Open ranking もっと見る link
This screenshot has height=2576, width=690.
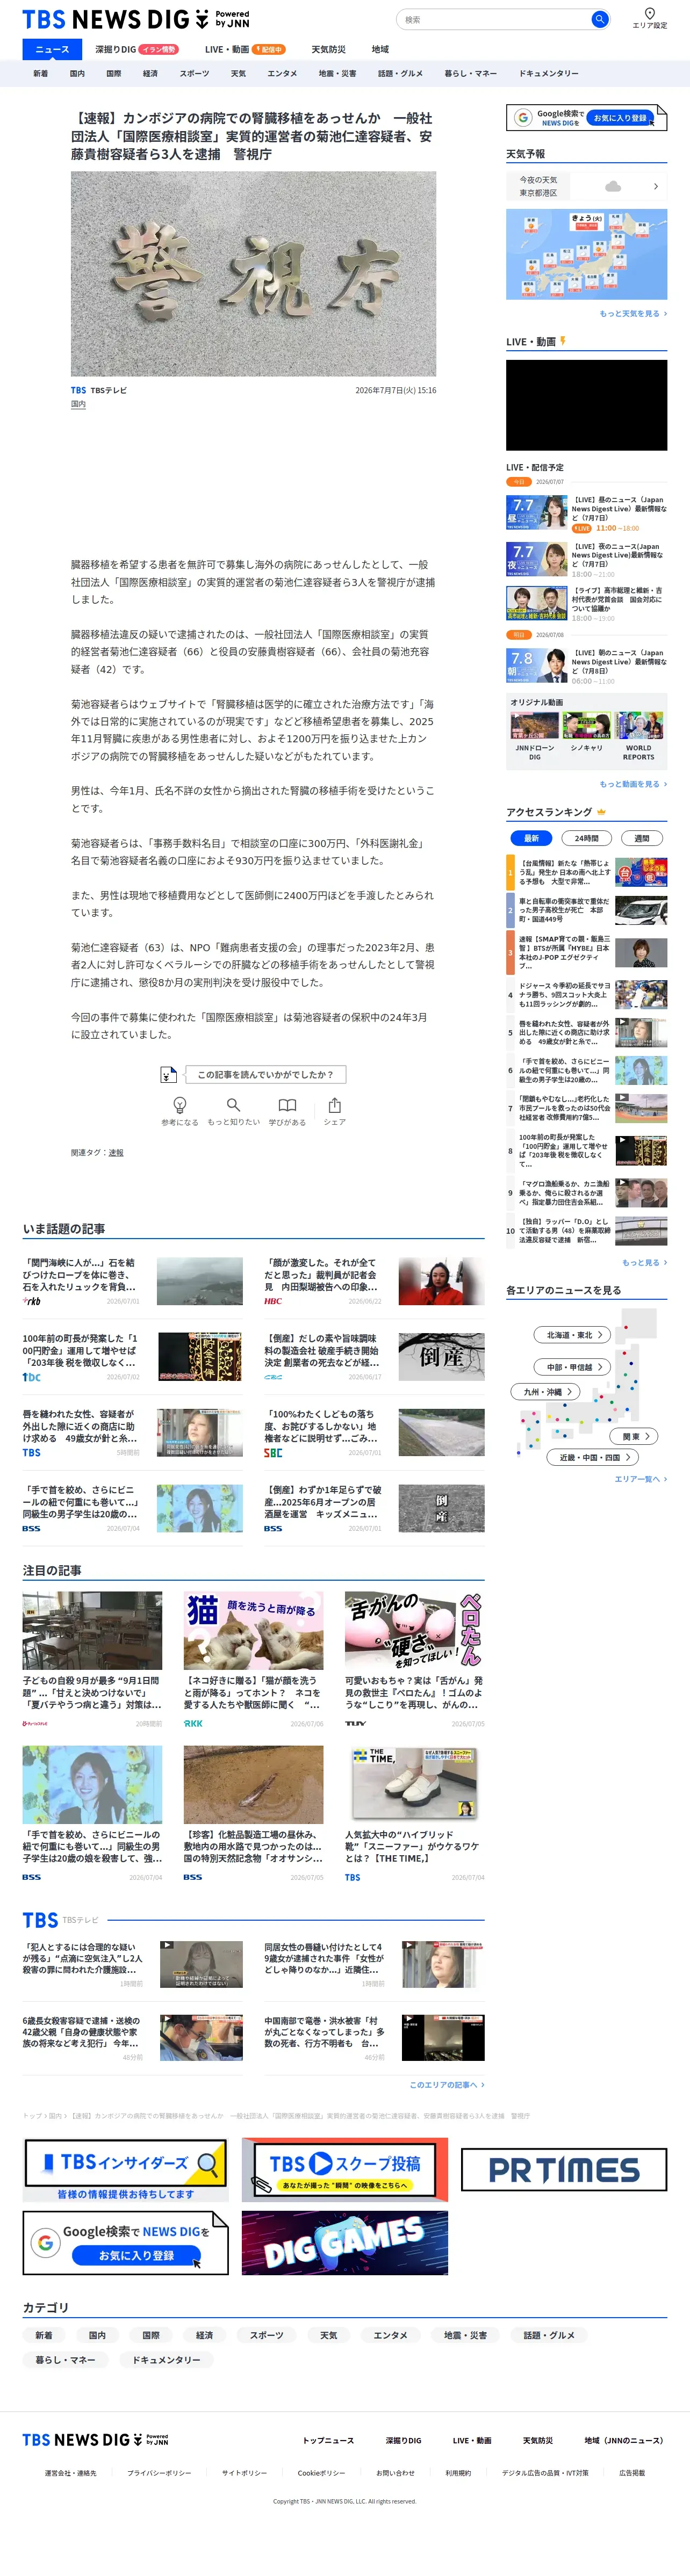644,1262
